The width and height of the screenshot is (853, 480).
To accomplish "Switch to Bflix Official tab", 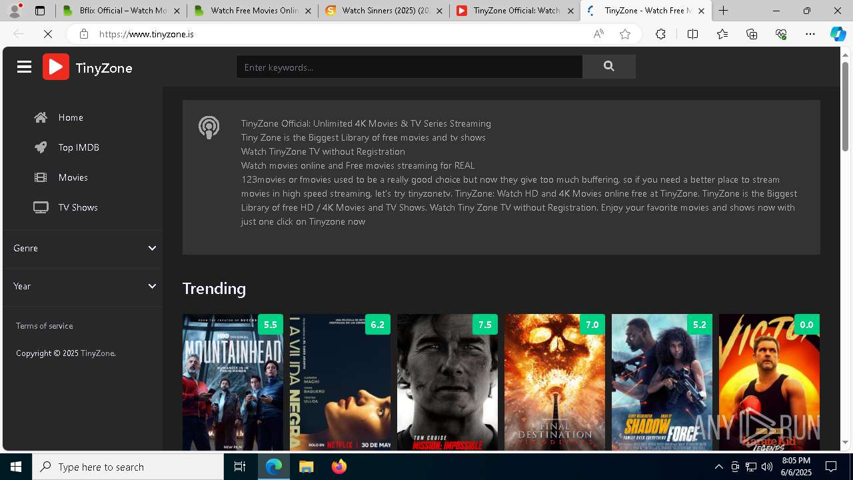I will pos(121,11).
